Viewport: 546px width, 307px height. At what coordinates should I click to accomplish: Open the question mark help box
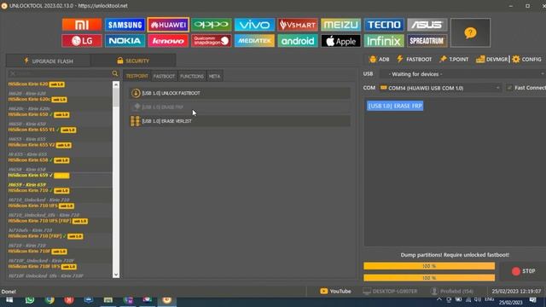(470, 32)
